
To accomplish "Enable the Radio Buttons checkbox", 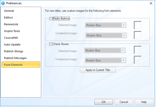I will click(51, 18).
